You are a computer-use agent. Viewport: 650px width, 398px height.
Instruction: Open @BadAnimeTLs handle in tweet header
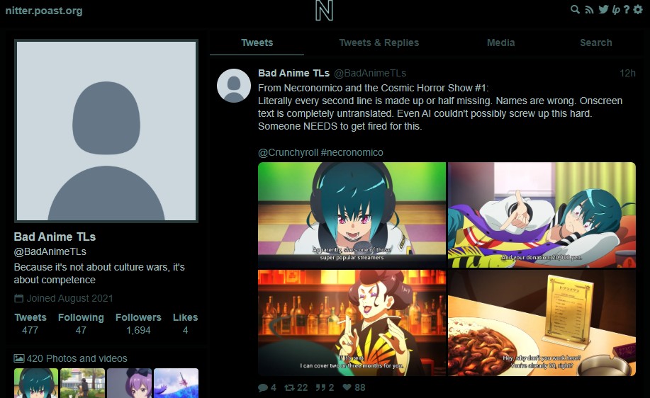pos(370,74)
